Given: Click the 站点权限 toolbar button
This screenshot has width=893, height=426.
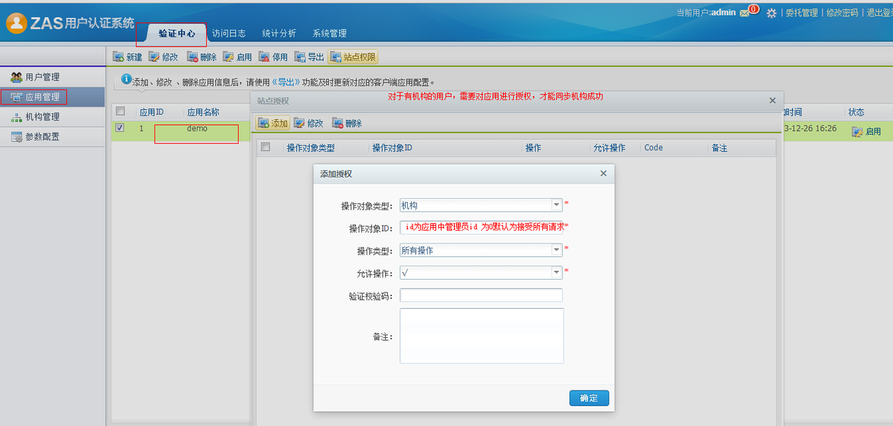Looking at the screenshot, I should click(353, 57).
